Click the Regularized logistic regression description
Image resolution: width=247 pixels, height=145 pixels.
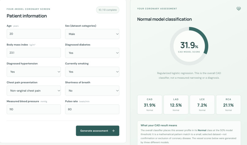(189, 75)
